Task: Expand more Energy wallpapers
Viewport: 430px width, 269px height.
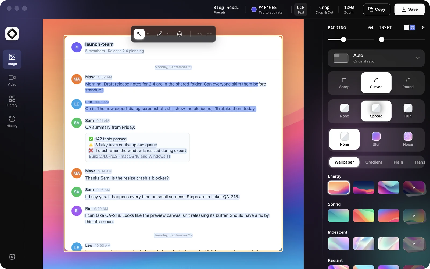Action: [414, 187]
